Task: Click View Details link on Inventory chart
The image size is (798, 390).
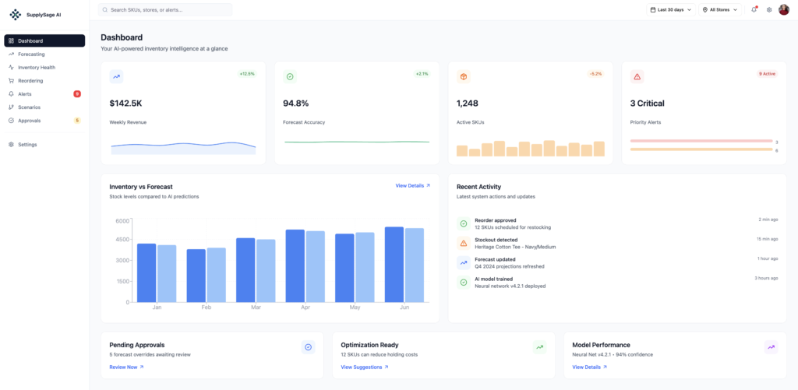Action: pos(412,186)
